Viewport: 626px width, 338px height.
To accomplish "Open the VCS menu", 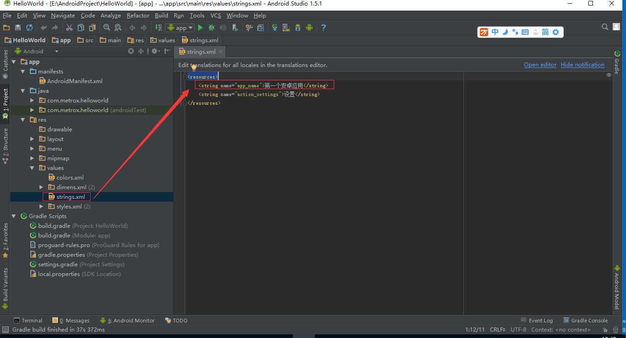I will [x=216, y=15].
